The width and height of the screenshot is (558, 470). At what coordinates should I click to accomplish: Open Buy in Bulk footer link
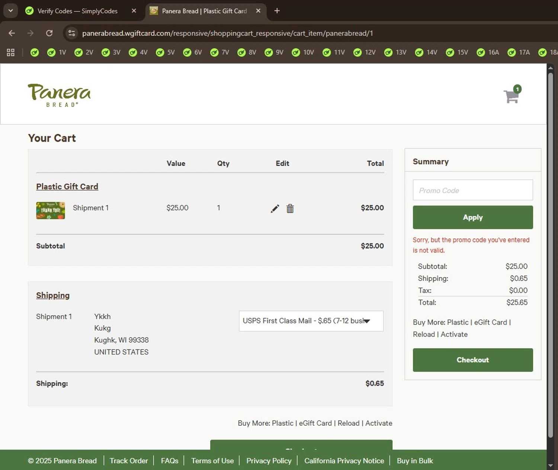(x=415, y=461)
